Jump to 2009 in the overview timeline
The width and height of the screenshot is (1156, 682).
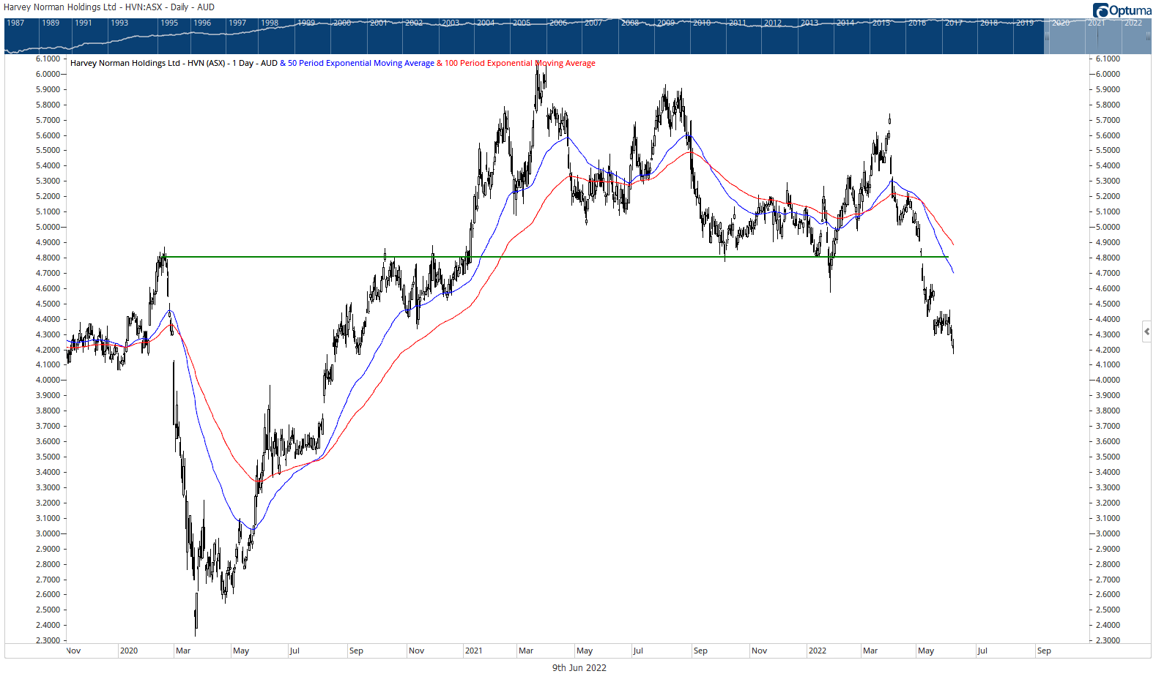coord(665,23)
